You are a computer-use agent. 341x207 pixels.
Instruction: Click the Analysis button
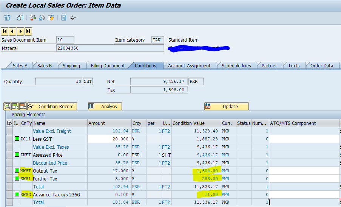click(105, 106)
